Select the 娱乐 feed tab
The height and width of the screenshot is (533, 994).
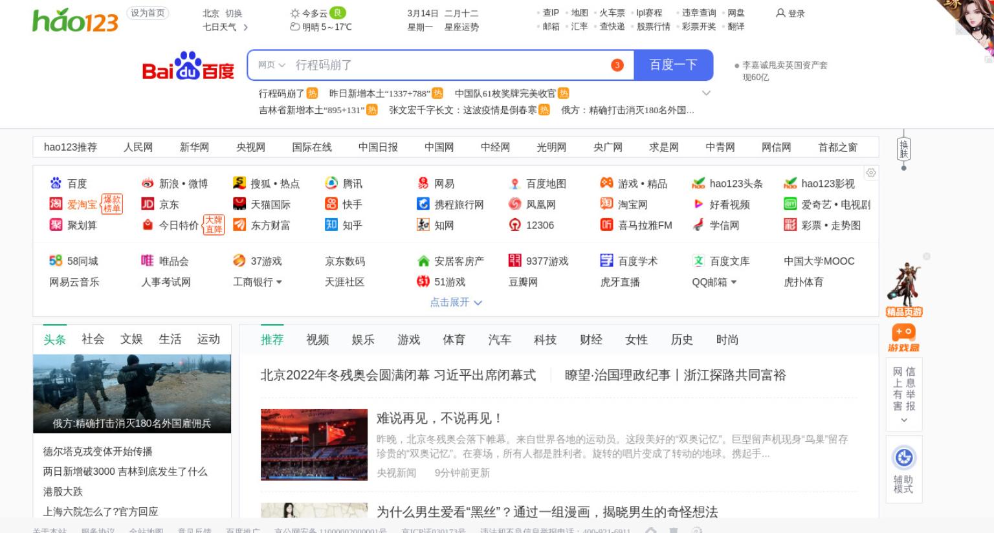pos(363,340)
